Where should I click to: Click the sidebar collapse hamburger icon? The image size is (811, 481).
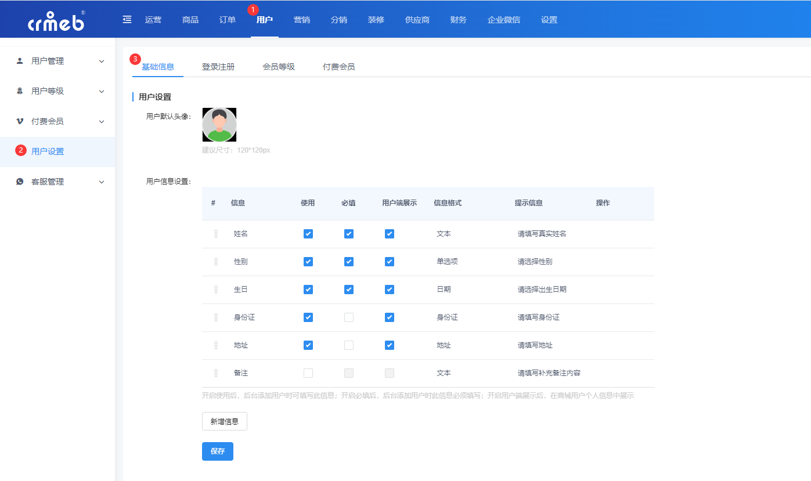point(127,19)
